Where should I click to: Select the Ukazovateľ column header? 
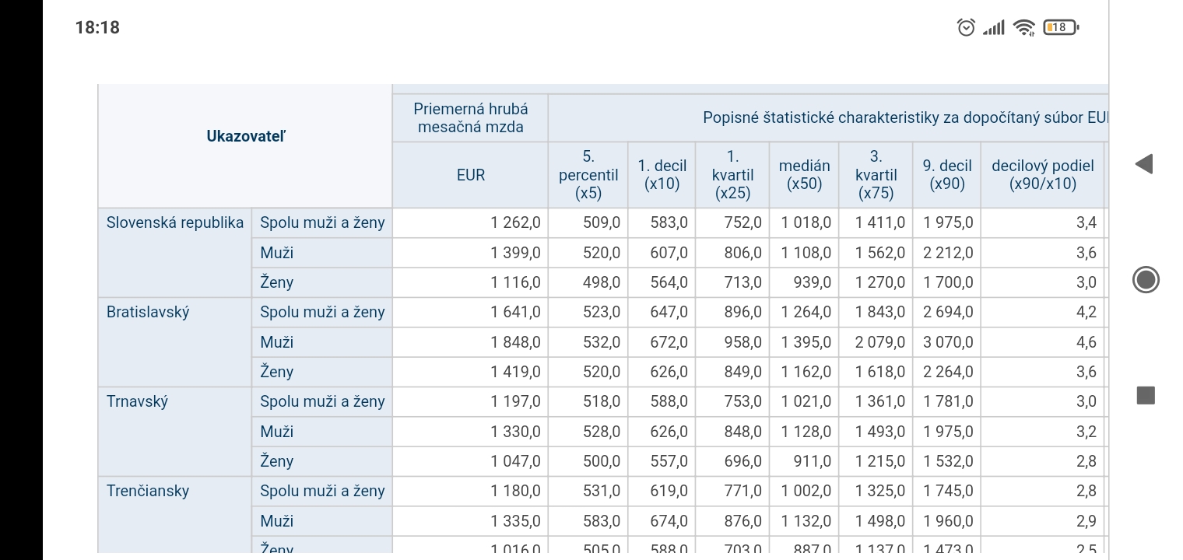coord(245,136)
